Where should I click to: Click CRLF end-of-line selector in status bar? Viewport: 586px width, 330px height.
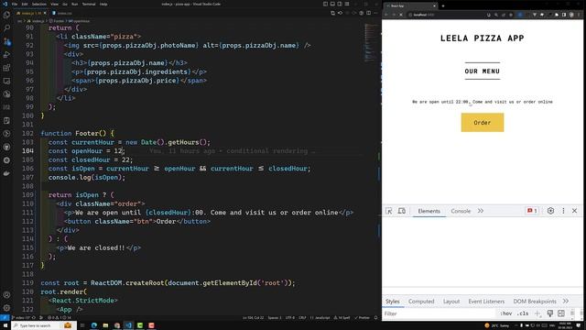302,318
